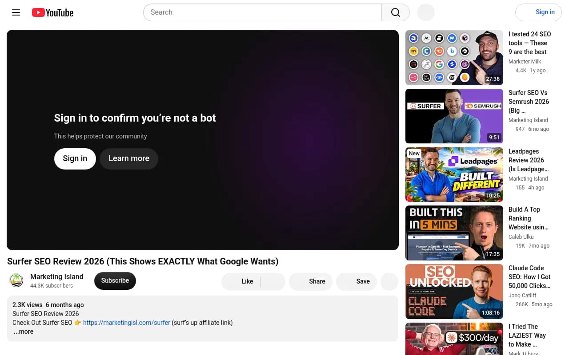Focus the Search input field

pyautogui.click(x=262, y=12)
